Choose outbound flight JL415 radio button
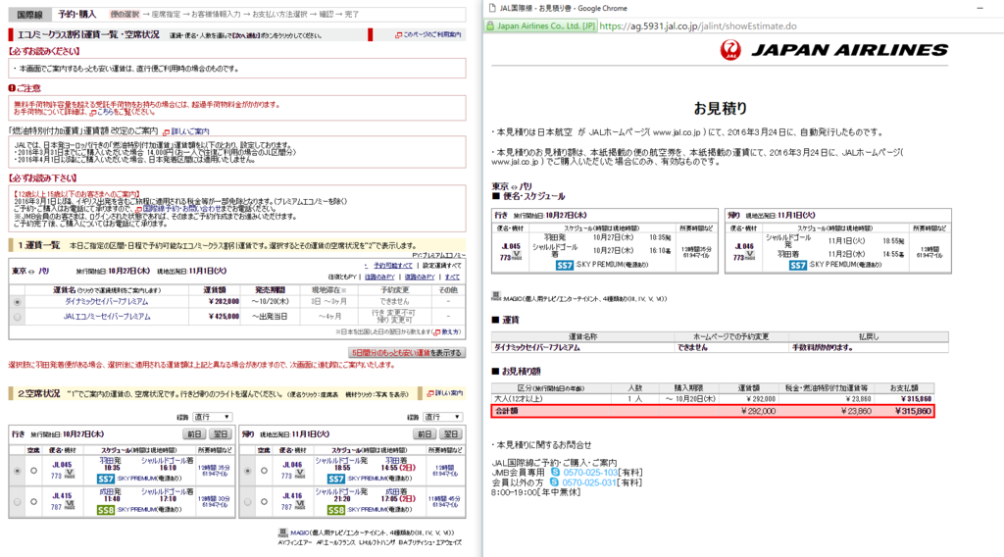 click(18, 502)
